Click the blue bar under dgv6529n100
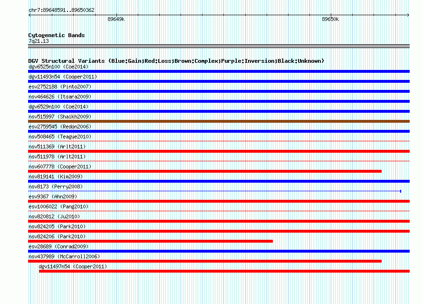 (x=219, y=111)
